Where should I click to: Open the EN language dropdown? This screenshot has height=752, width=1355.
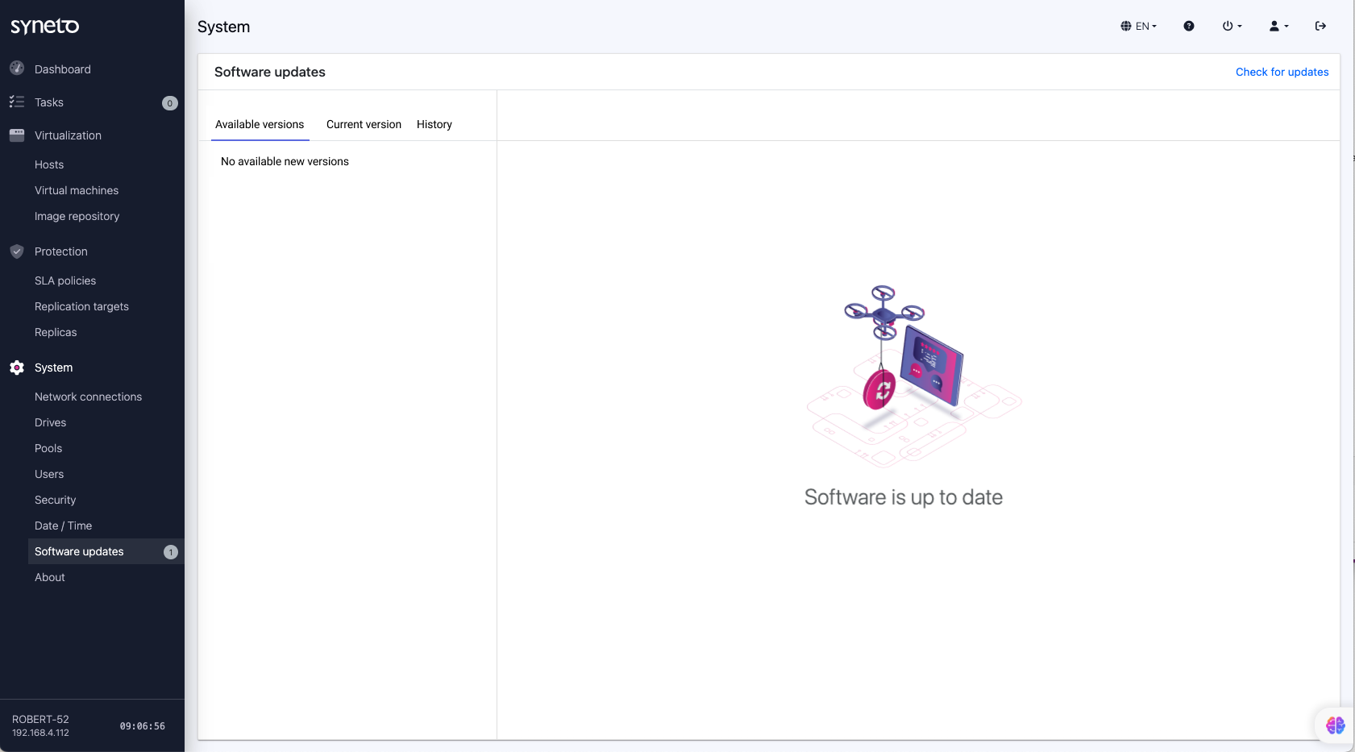coord(1138,26)
